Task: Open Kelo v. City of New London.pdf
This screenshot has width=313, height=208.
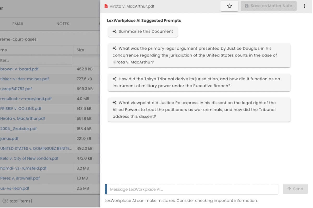Action: [x=29, y=158]
